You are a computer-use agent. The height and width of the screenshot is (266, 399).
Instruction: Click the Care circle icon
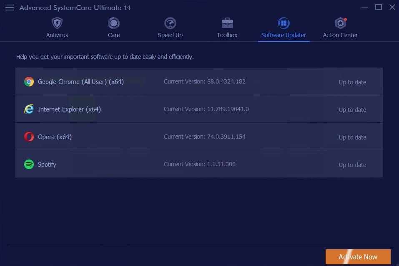coord(114,23)
